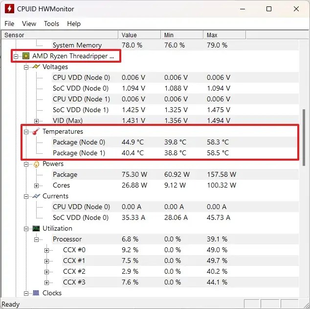Screen dimensions: 310x309
Task: Click the 1.494 V max value
Action: tap(219, 120)
